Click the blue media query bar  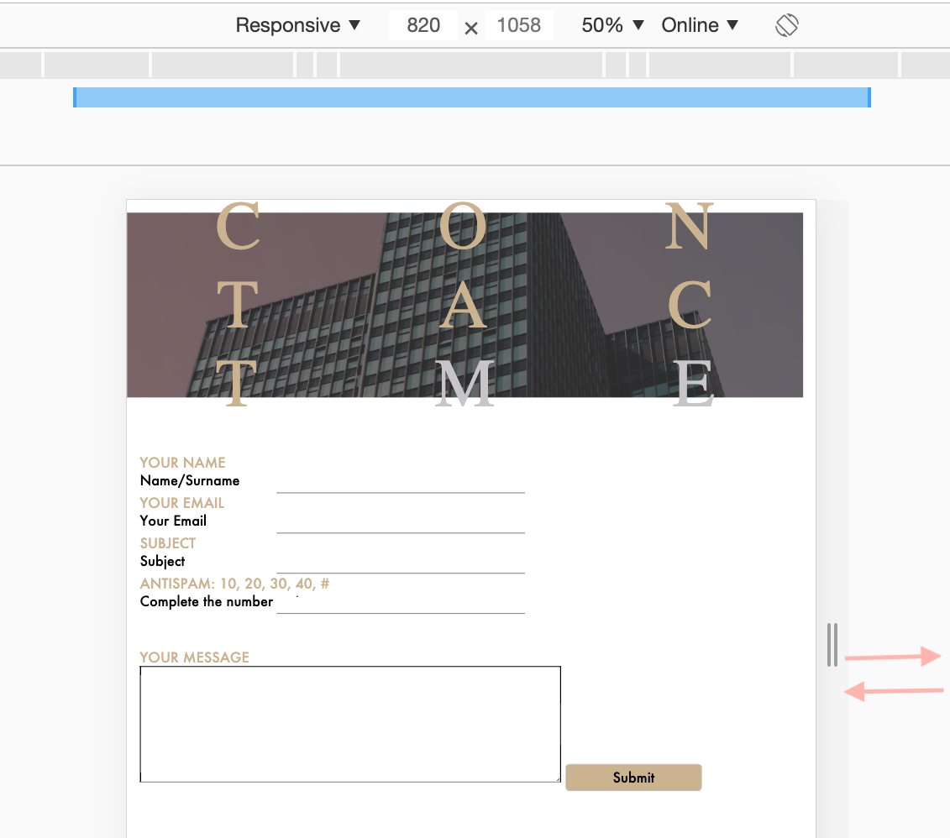point(470,97)
